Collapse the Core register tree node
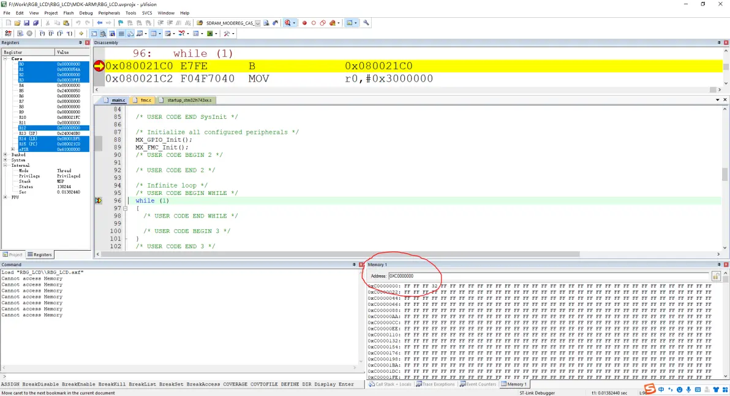The width and height of the screenshot is (730, 396). [6, 59]
